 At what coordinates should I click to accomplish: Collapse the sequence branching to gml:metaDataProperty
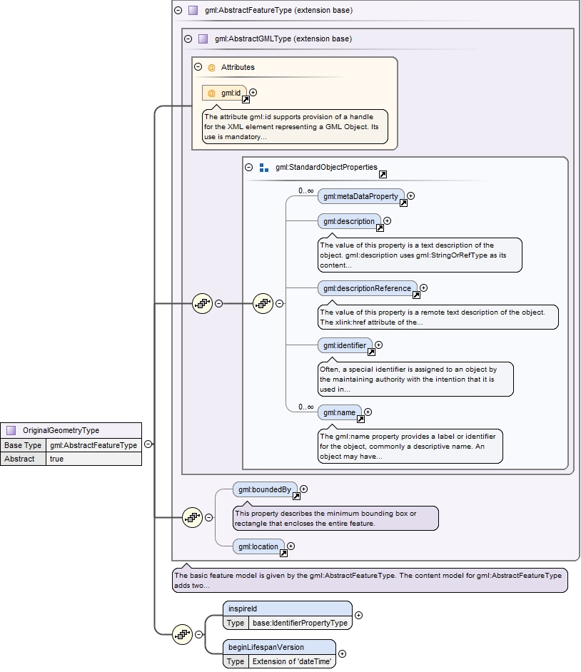(280, 303)
